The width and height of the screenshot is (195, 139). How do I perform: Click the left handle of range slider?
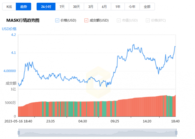tap(19, 133)
